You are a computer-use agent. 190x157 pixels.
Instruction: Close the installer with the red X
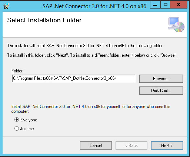point(179,5)
